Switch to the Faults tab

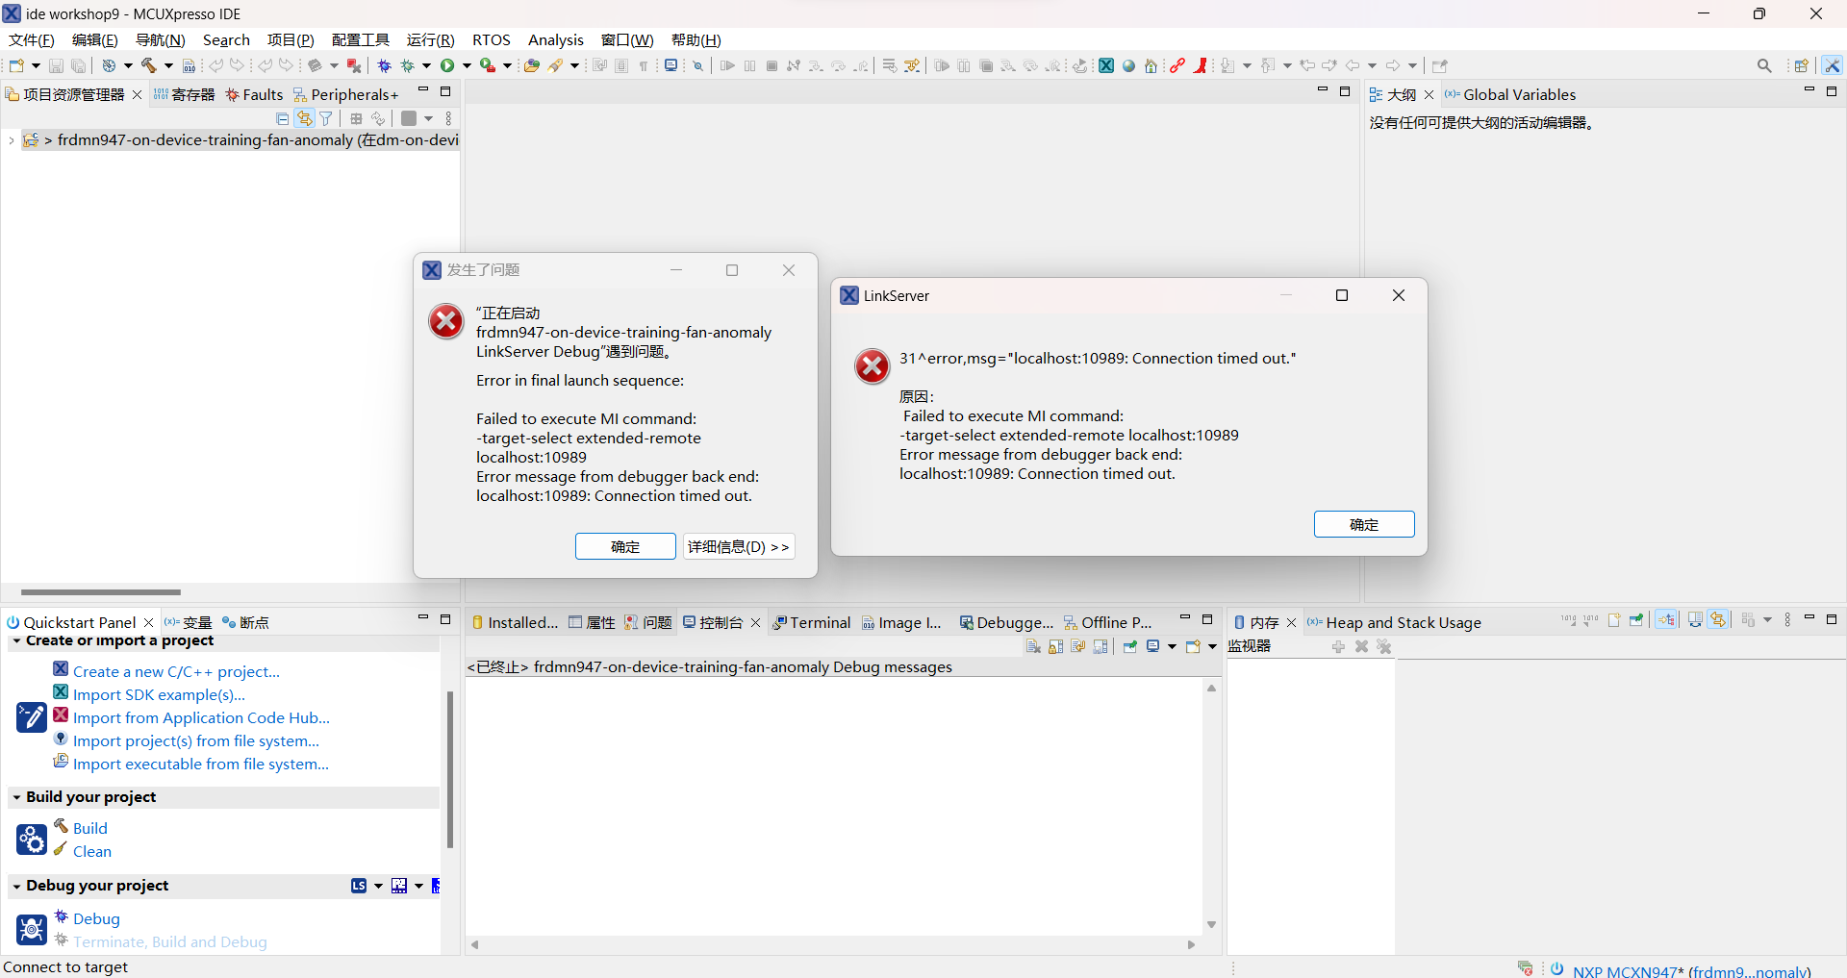(255, 94)
